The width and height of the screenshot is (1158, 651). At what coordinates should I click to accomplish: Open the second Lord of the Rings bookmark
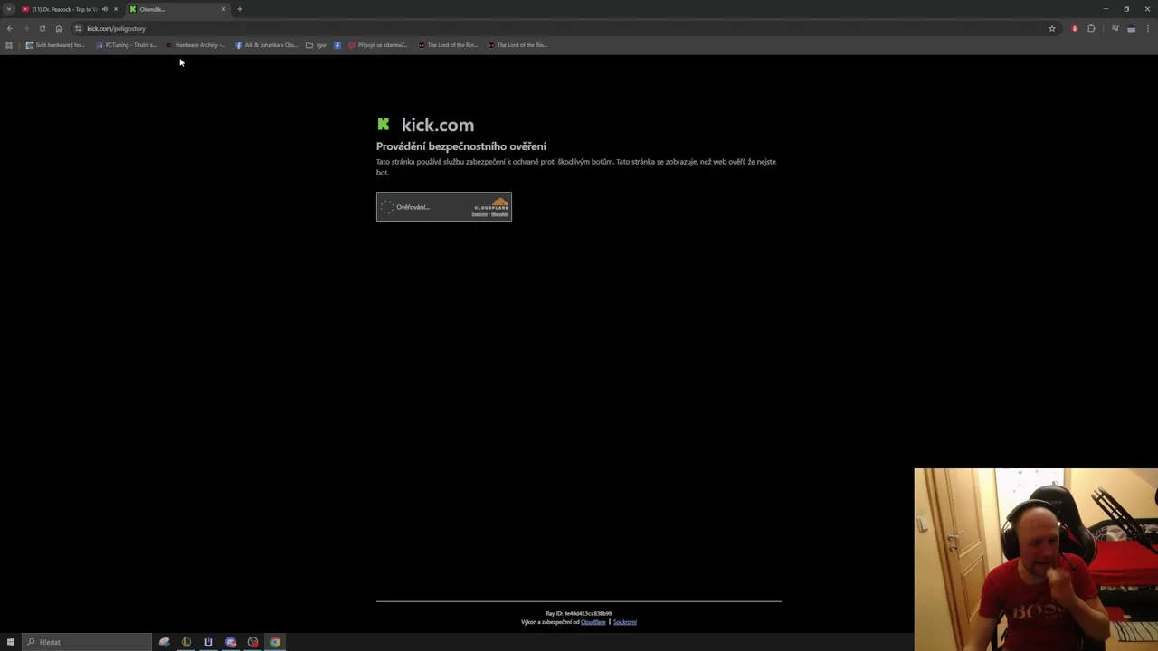517,45
